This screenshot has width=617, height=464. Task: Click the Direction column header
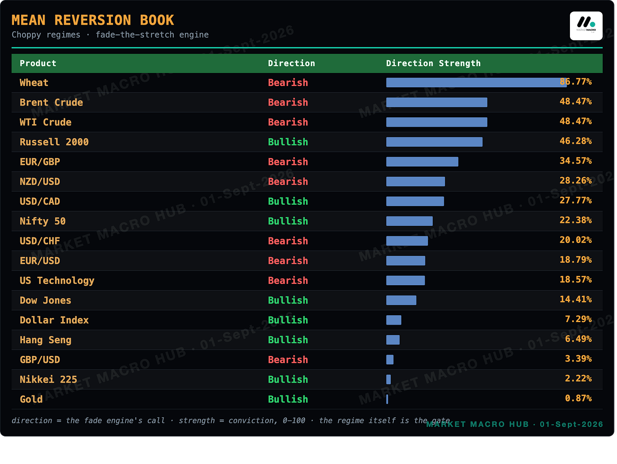pyautogui.click(x=292, y=64)
